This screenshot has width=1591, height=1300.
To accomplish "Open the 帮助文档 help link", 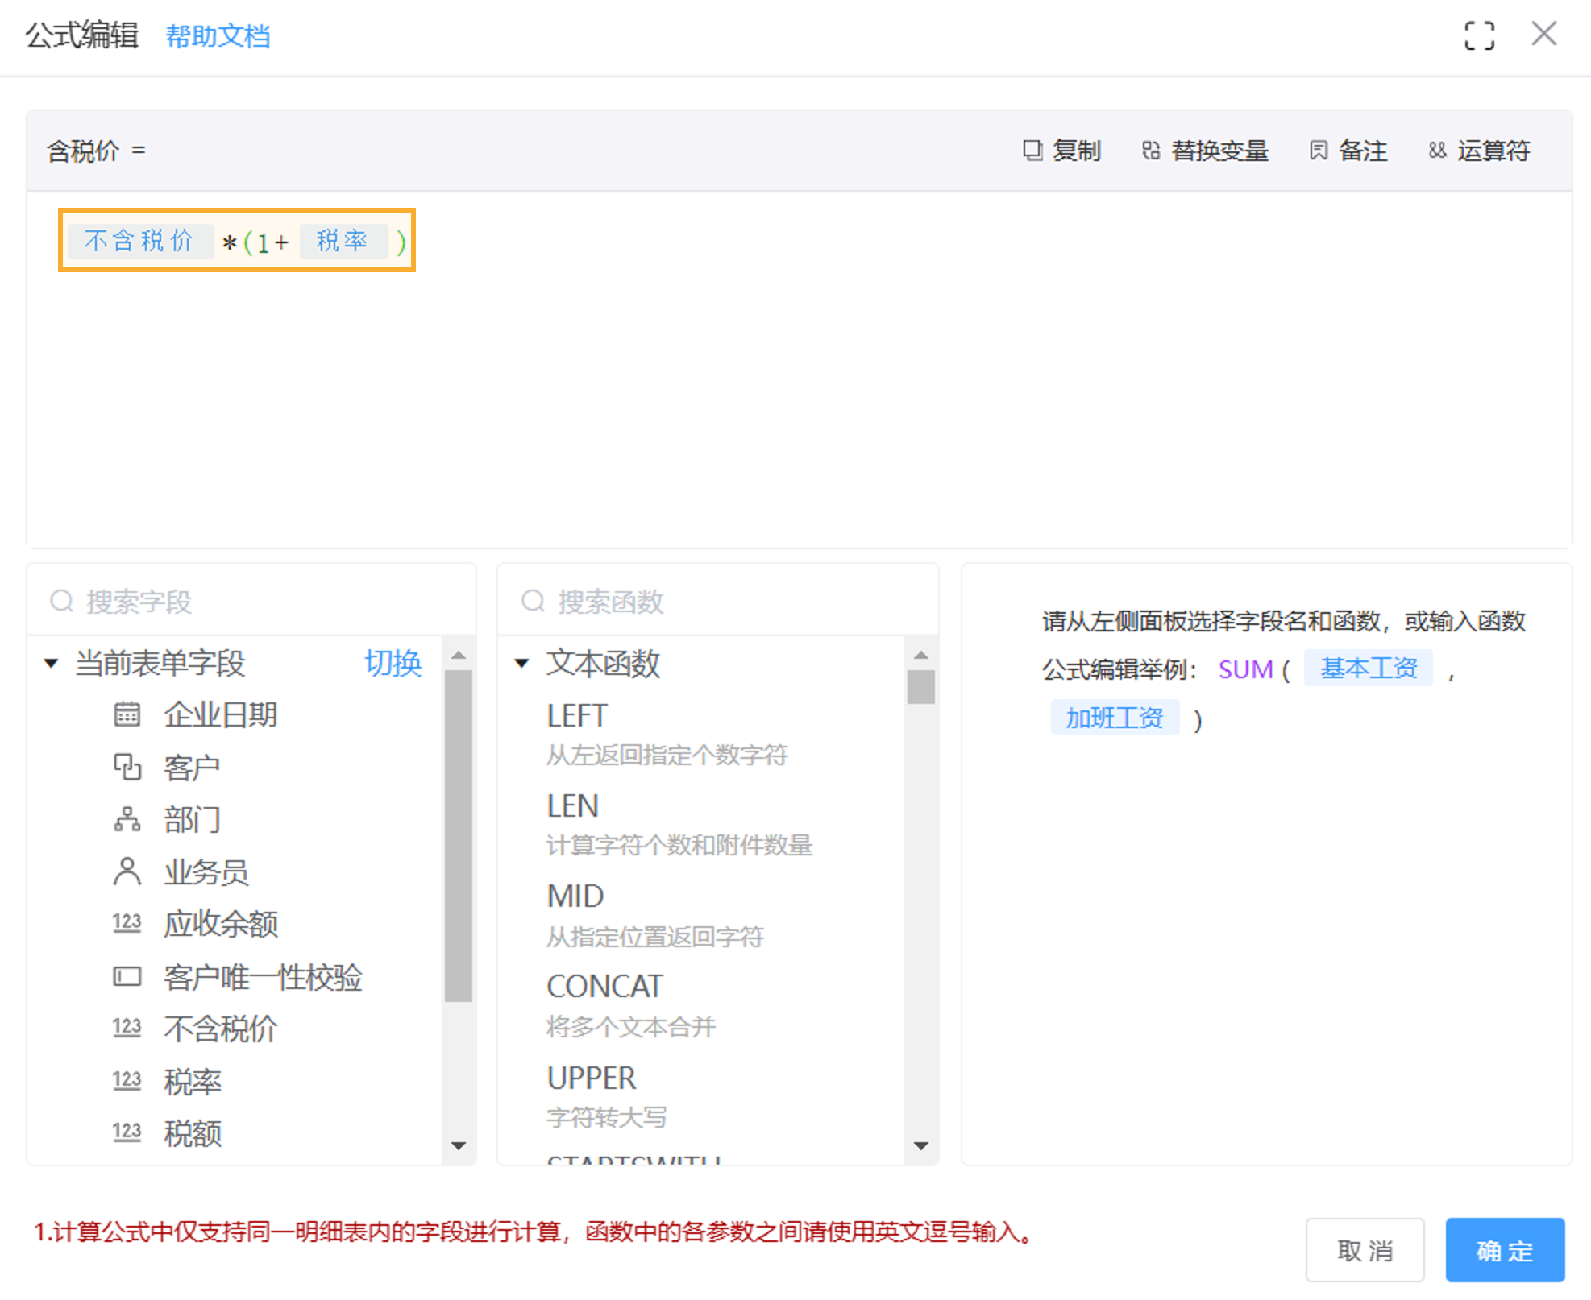I will point(218,36).
